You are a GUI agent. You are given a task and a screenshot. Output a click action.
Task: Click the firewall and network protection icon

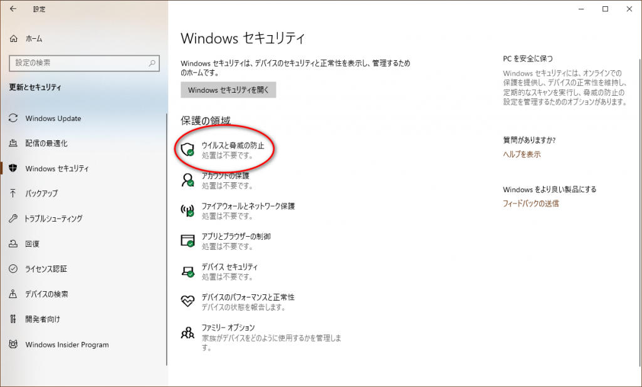(x=187, y=210)
